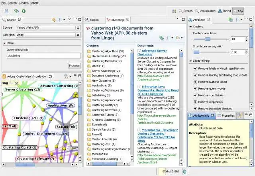255x176 pixels.
Task: Click the save icon in main toolbar
Action: [6, 11]
